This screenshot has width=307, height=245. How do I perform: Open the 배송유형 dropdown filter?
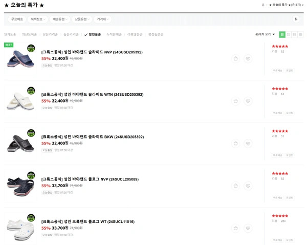pyautogui.click(x=60, y=19)
